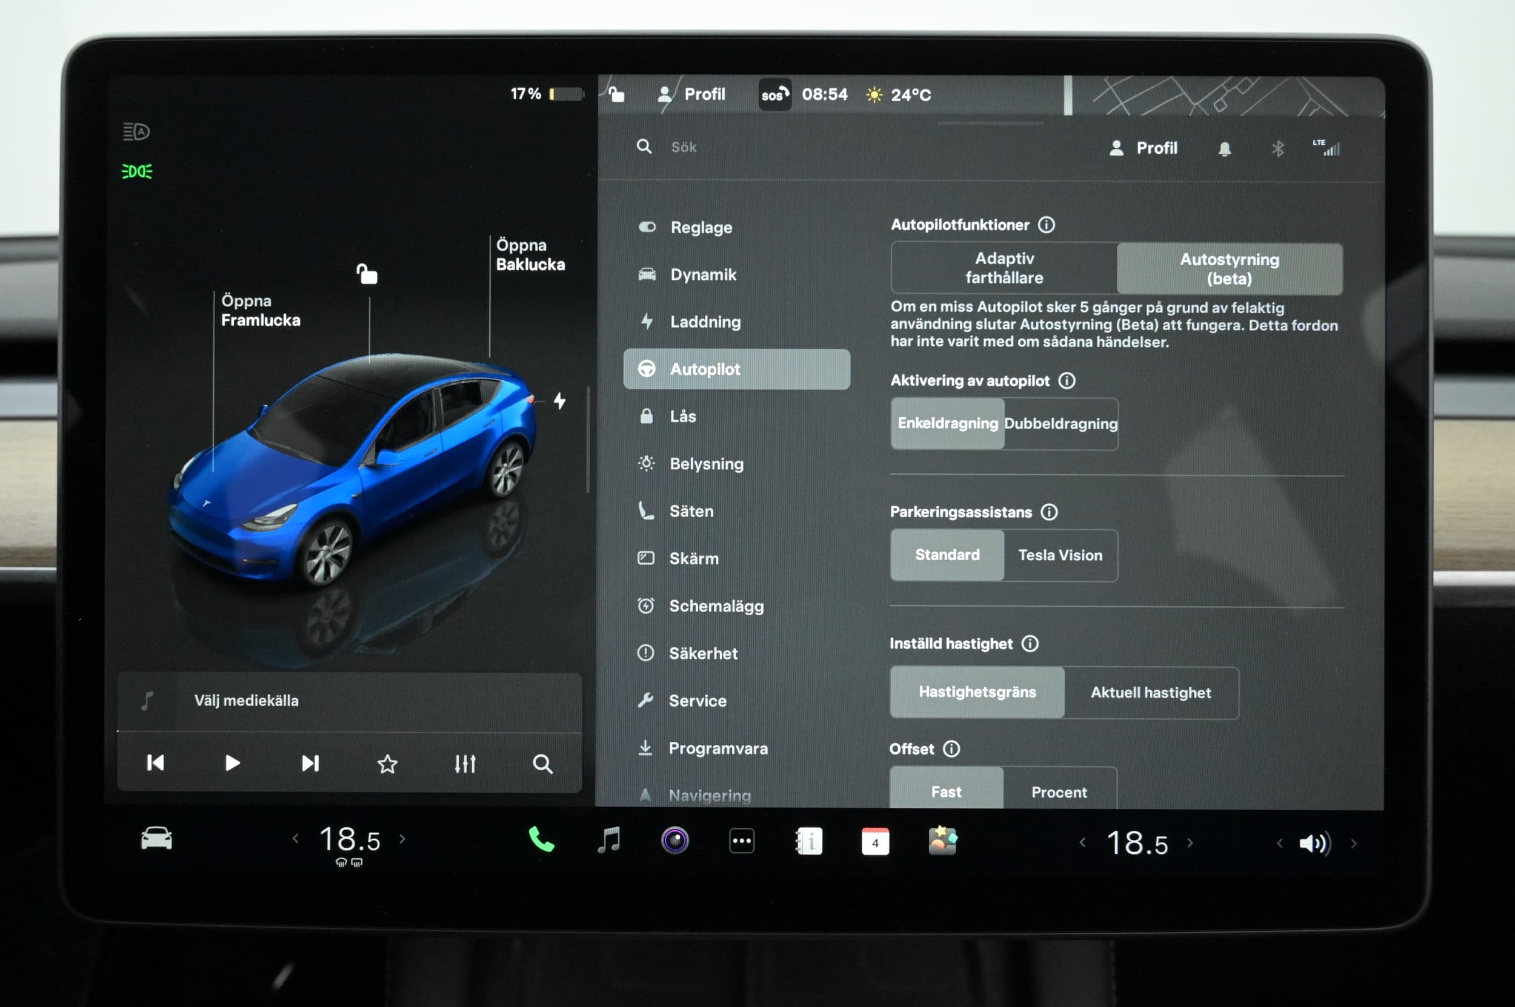Tap Profil in top status bar

pyautogui.click(x=691, y=94)
